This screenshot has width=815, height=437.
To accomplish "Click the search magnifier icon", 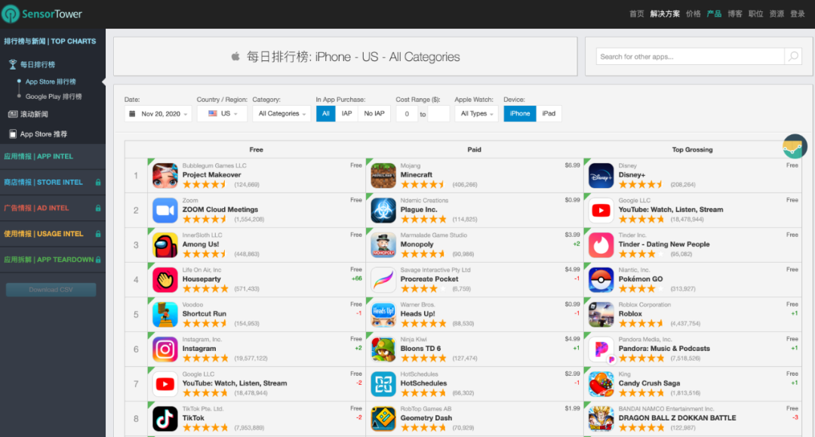I will click(x=792, y=56).
